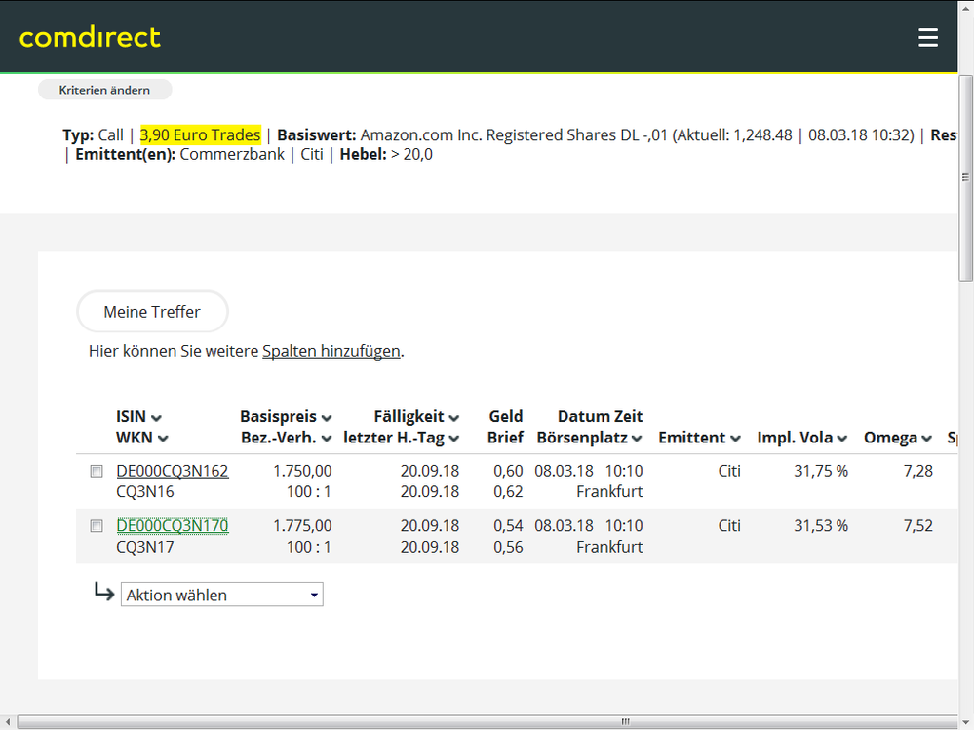Click the ISIN sort chevron
This screenshot has height=730, width=974.
tap(156, 418)
